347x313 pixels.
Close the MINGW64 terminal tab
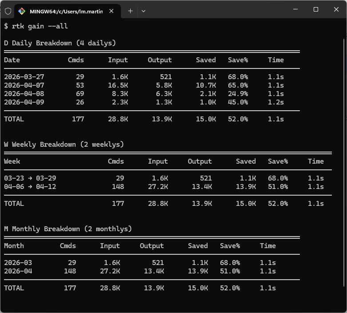coord(112,11)
